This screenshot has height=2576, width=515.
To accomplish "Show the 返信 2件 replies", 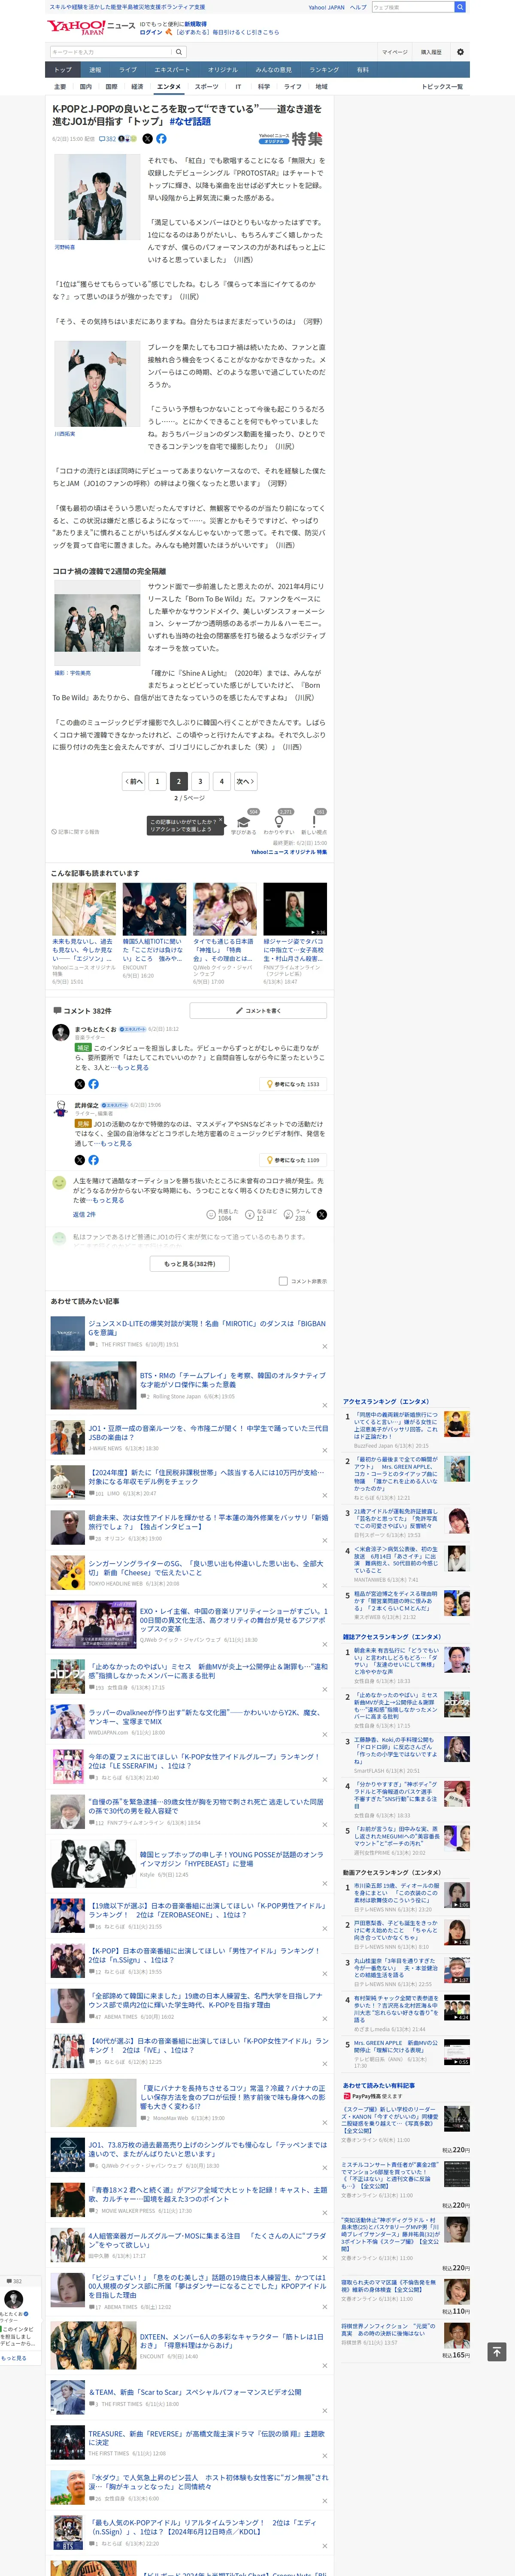I will [x=84, y=1214].
